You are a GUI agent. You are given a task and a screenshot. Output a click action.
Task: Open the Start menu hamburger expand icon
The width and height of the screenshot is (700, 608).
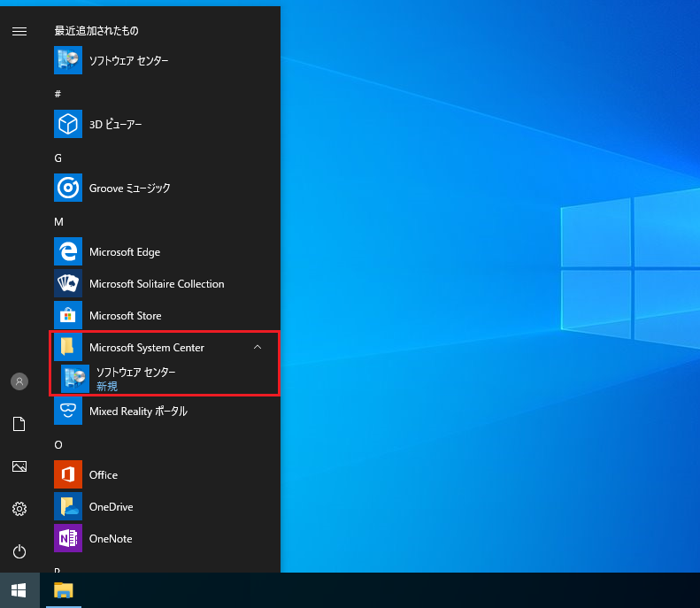[19, 31]
